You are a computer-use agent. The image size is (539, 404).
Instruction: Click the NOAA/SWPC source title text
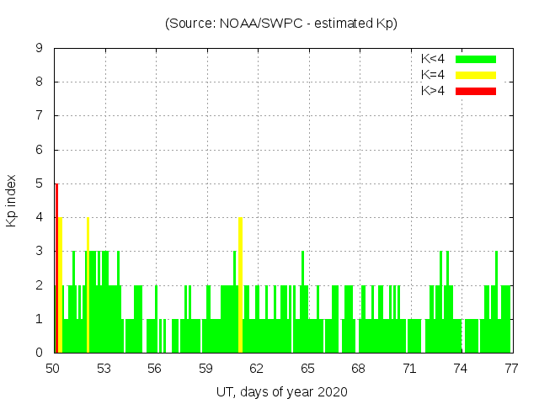point(281,24)
